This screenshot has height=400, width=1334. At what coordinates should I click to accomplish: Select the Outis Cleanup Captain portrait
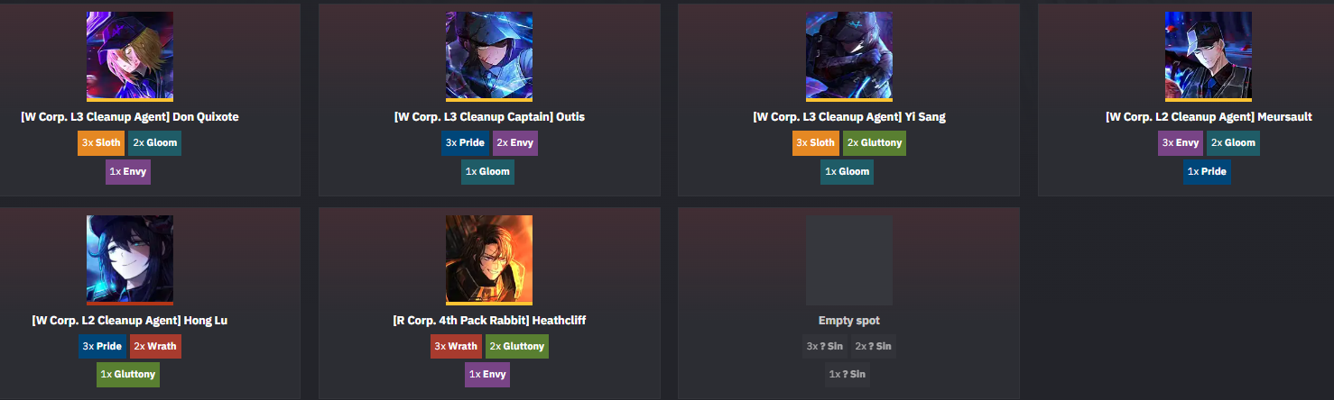[489, 56]
